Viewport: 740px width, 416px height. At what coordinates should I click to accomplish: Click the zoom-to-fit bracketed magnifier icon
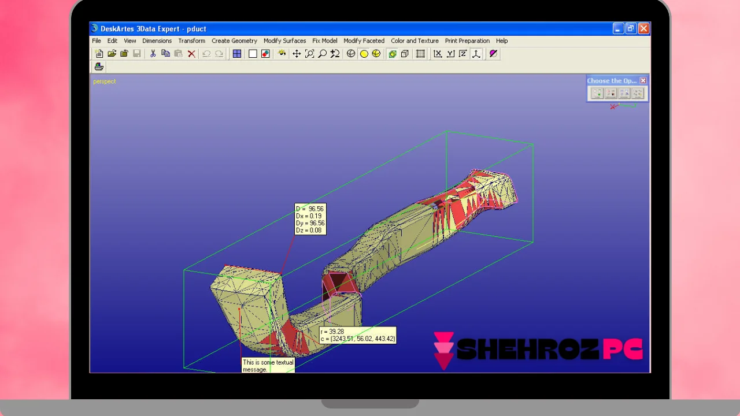click(309, 54)
